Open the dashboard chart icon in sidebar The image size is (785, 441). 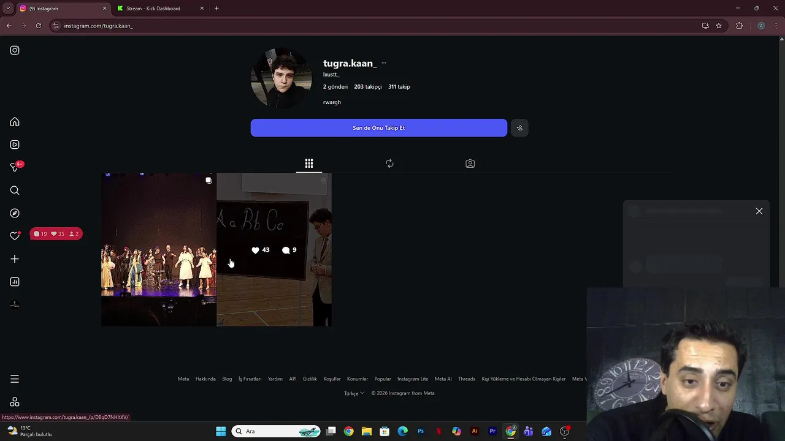(15, 282)
